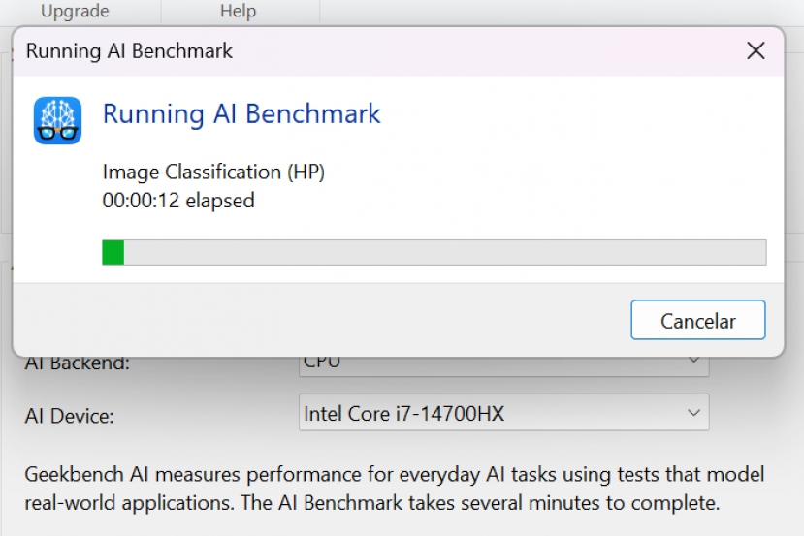Open the AI Device dropdown
804x536 pixels.
pyautogui.click(x=503, y=413)
